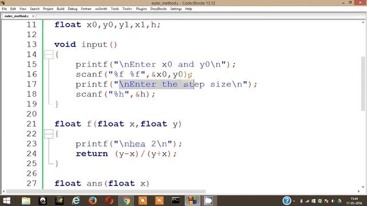Show hidden system tray icons
Screen dimensions: 367x206
point(294,201)
